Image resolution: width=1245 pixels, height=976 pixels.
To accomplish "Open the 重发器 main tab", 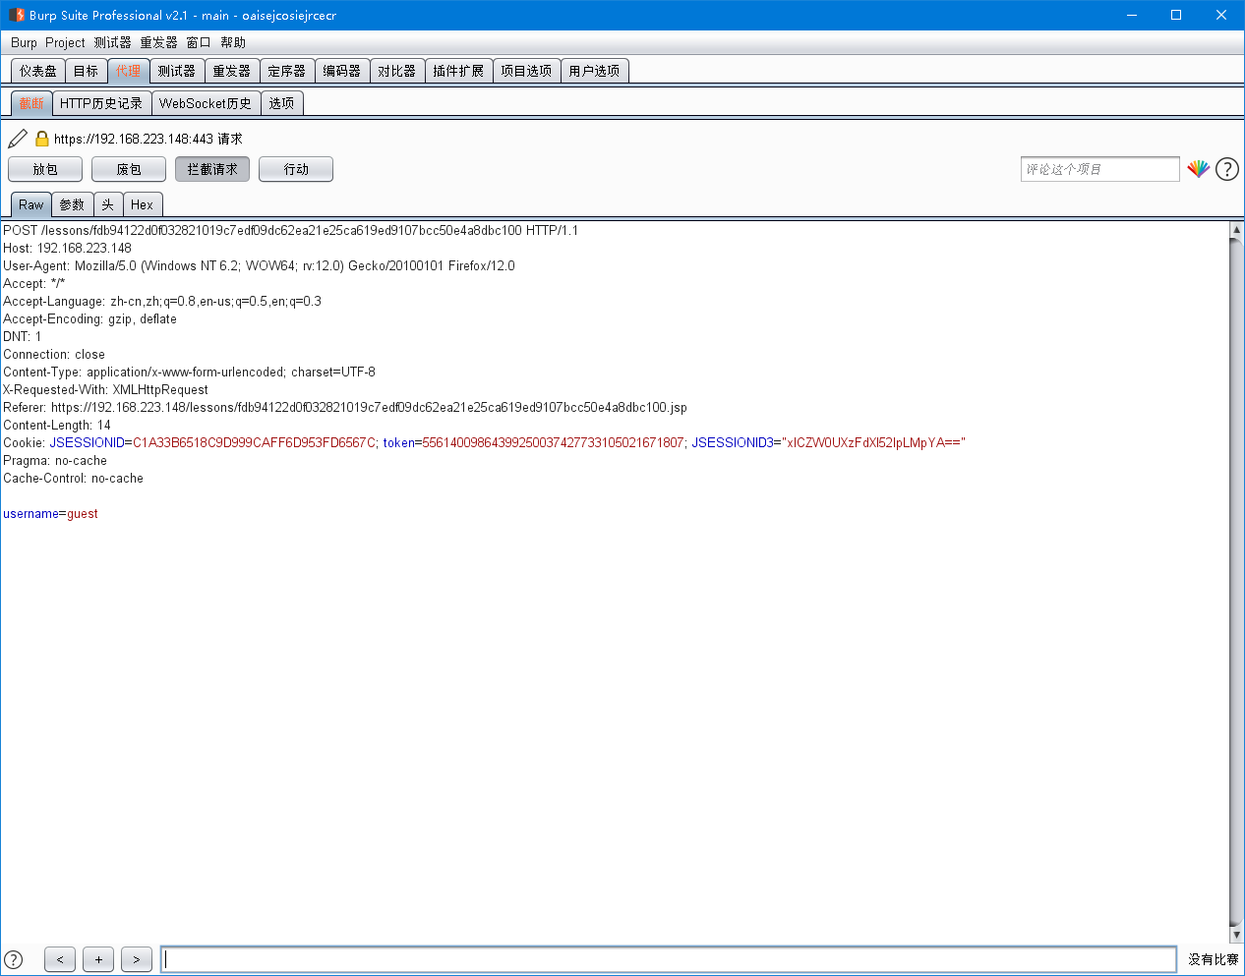I will [232, 71].
